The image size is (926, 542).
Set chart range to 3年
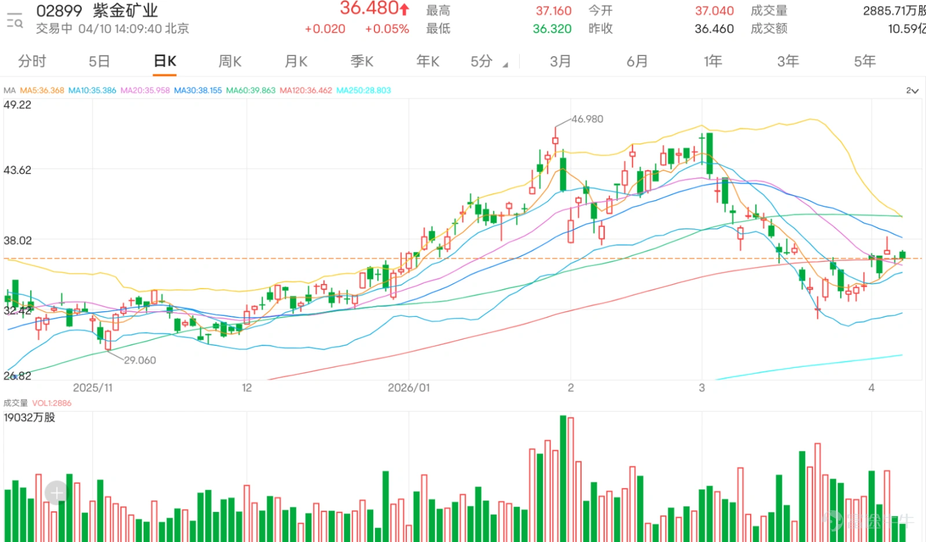(788, 61)
